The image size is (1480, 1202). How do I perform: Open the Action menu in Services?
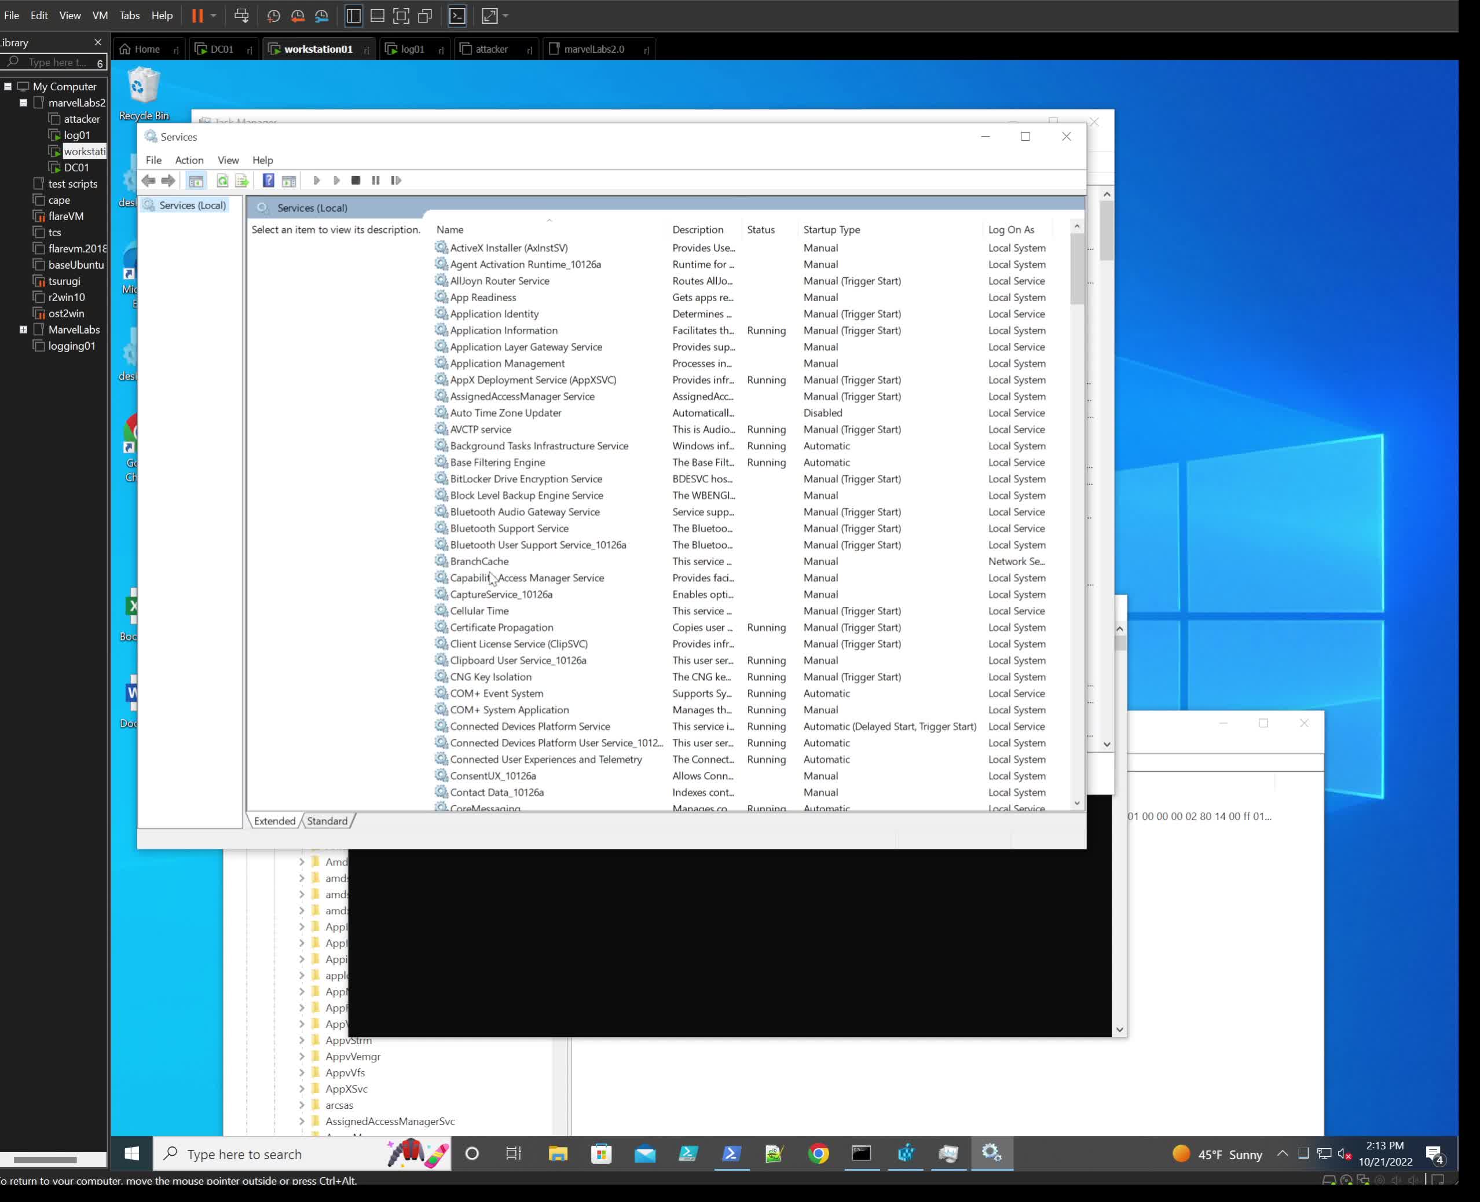189,160
